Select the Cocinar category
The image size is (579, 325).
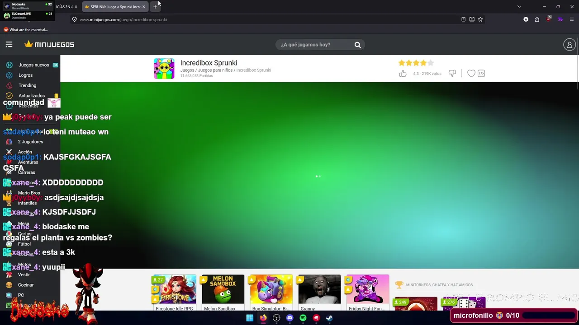(x=26, y=285)
